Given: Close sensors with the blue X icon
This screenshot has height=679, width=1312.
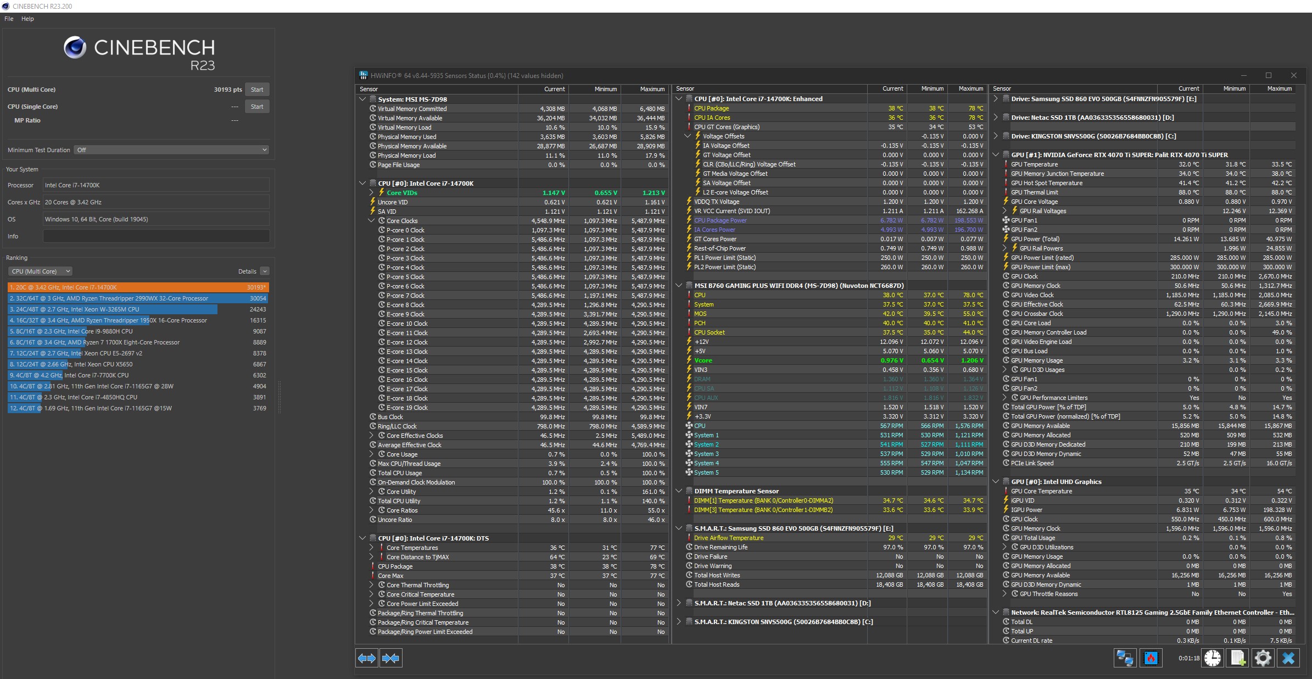Looking at the screenshot, I should pyautogui.click(x=1288, y=658).
